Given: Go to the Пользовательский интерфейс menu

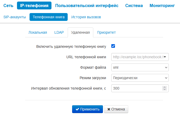Looking at the screenshot, I should (x=87, y=5).
